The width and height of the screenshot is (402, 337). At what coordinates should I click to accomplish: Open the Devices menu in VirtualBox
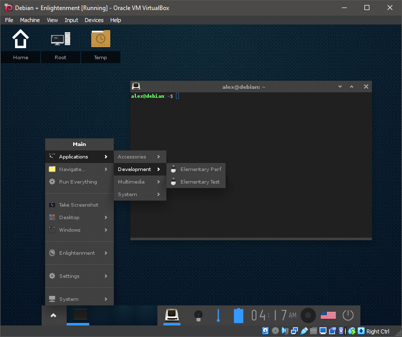click(94, 20)
